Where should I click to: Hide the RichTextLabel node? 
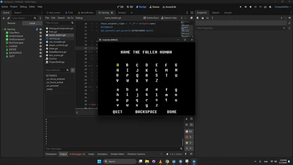coord(41,43)
